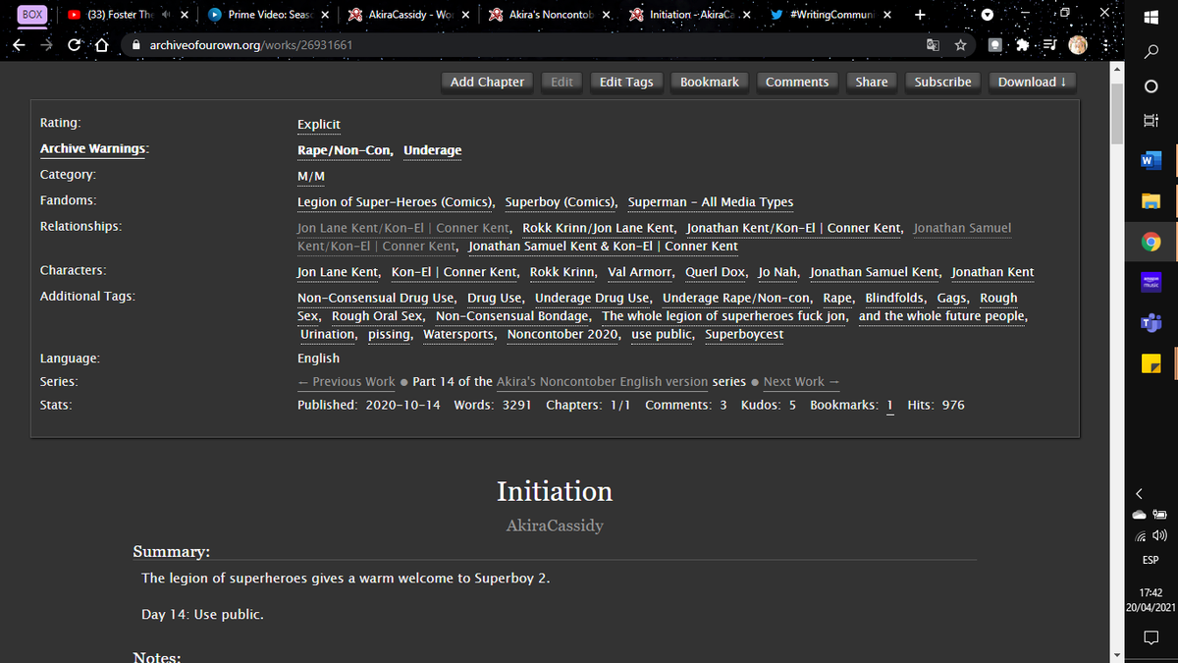Click the browser forward arrow

point(48,45)
